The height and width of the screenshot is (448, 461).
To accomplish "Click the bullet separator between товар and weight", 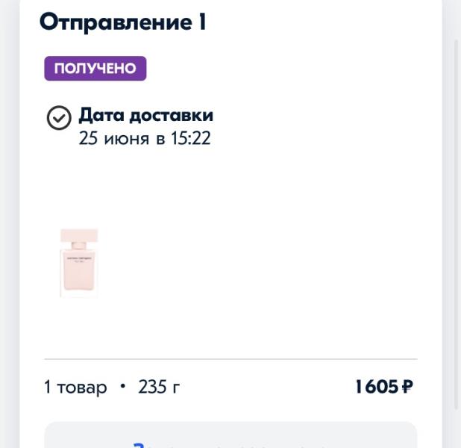I will pos(122,387).
